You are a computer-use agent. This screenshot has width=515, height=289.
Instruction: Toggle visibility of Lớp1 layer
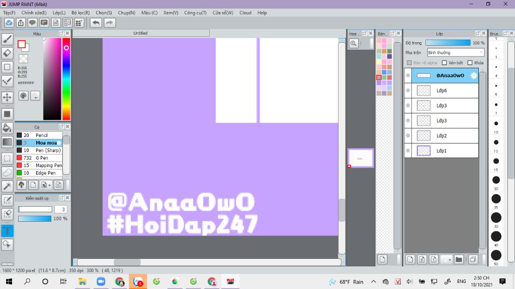click(x=408, y=151)
